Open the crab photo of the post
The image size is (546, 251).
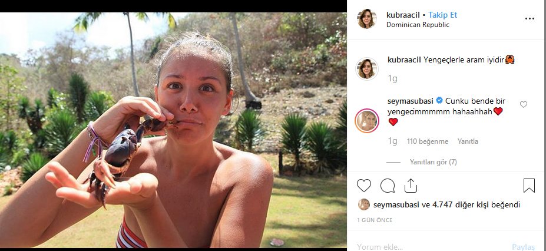coord(173,130)
